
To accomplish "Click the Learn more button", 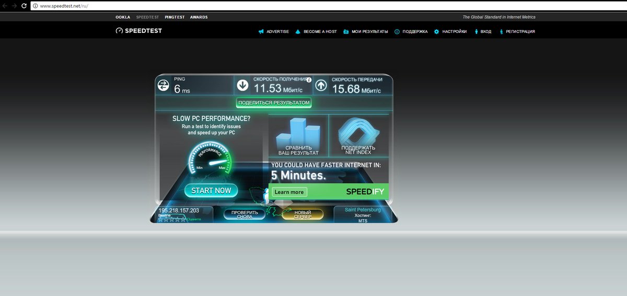I will pos(289,192).
